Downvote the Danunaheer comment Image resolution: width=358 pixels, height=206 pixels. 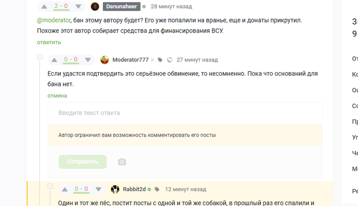click(x=78, y=7)
